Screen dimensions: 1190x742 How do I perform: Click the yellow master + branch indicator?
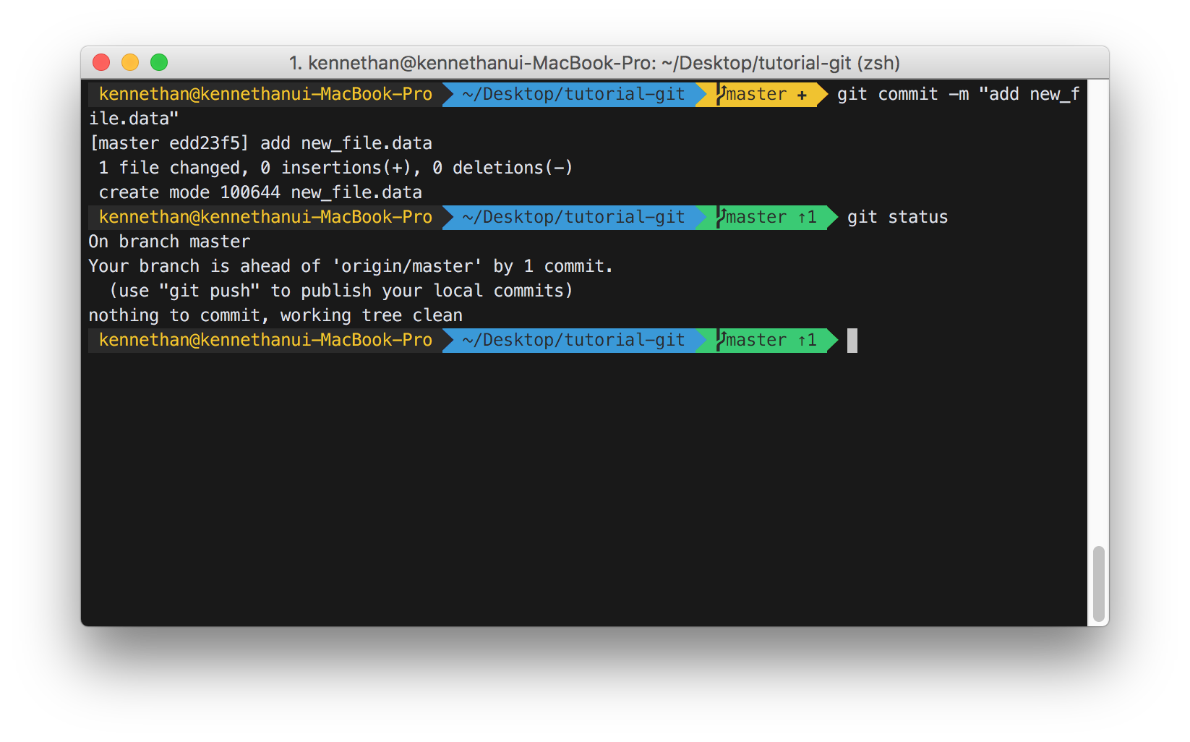pyautogui.click(x=759, y=94)
